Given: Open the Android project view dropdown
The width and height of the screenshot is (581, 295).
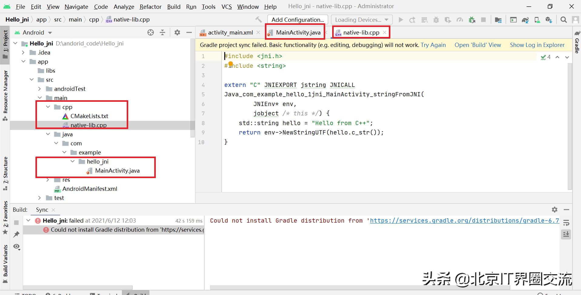Looking at the screenshot, I should click(33, 32).
